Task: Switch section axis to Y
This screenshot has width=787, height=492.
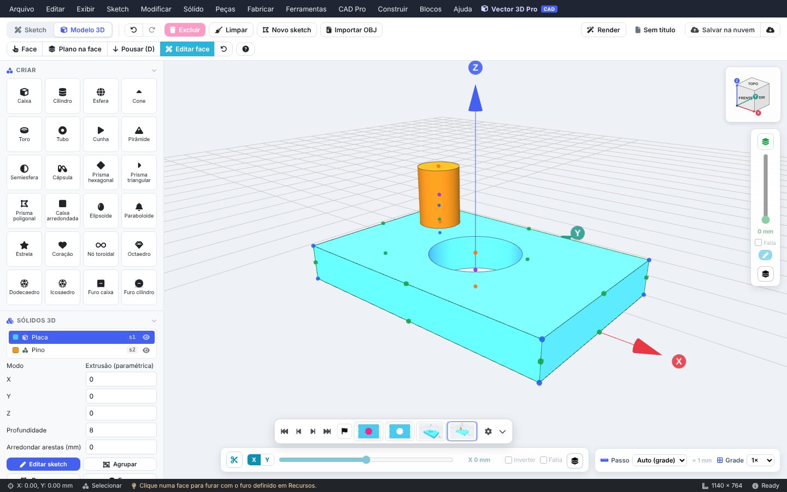Action: click(267, 460)
